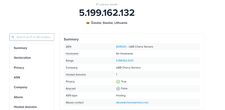Image resolution: width=225 pixels, height=110 pixels.
Task: Focus the IP or AS number search field
Action: pos(34,37)
